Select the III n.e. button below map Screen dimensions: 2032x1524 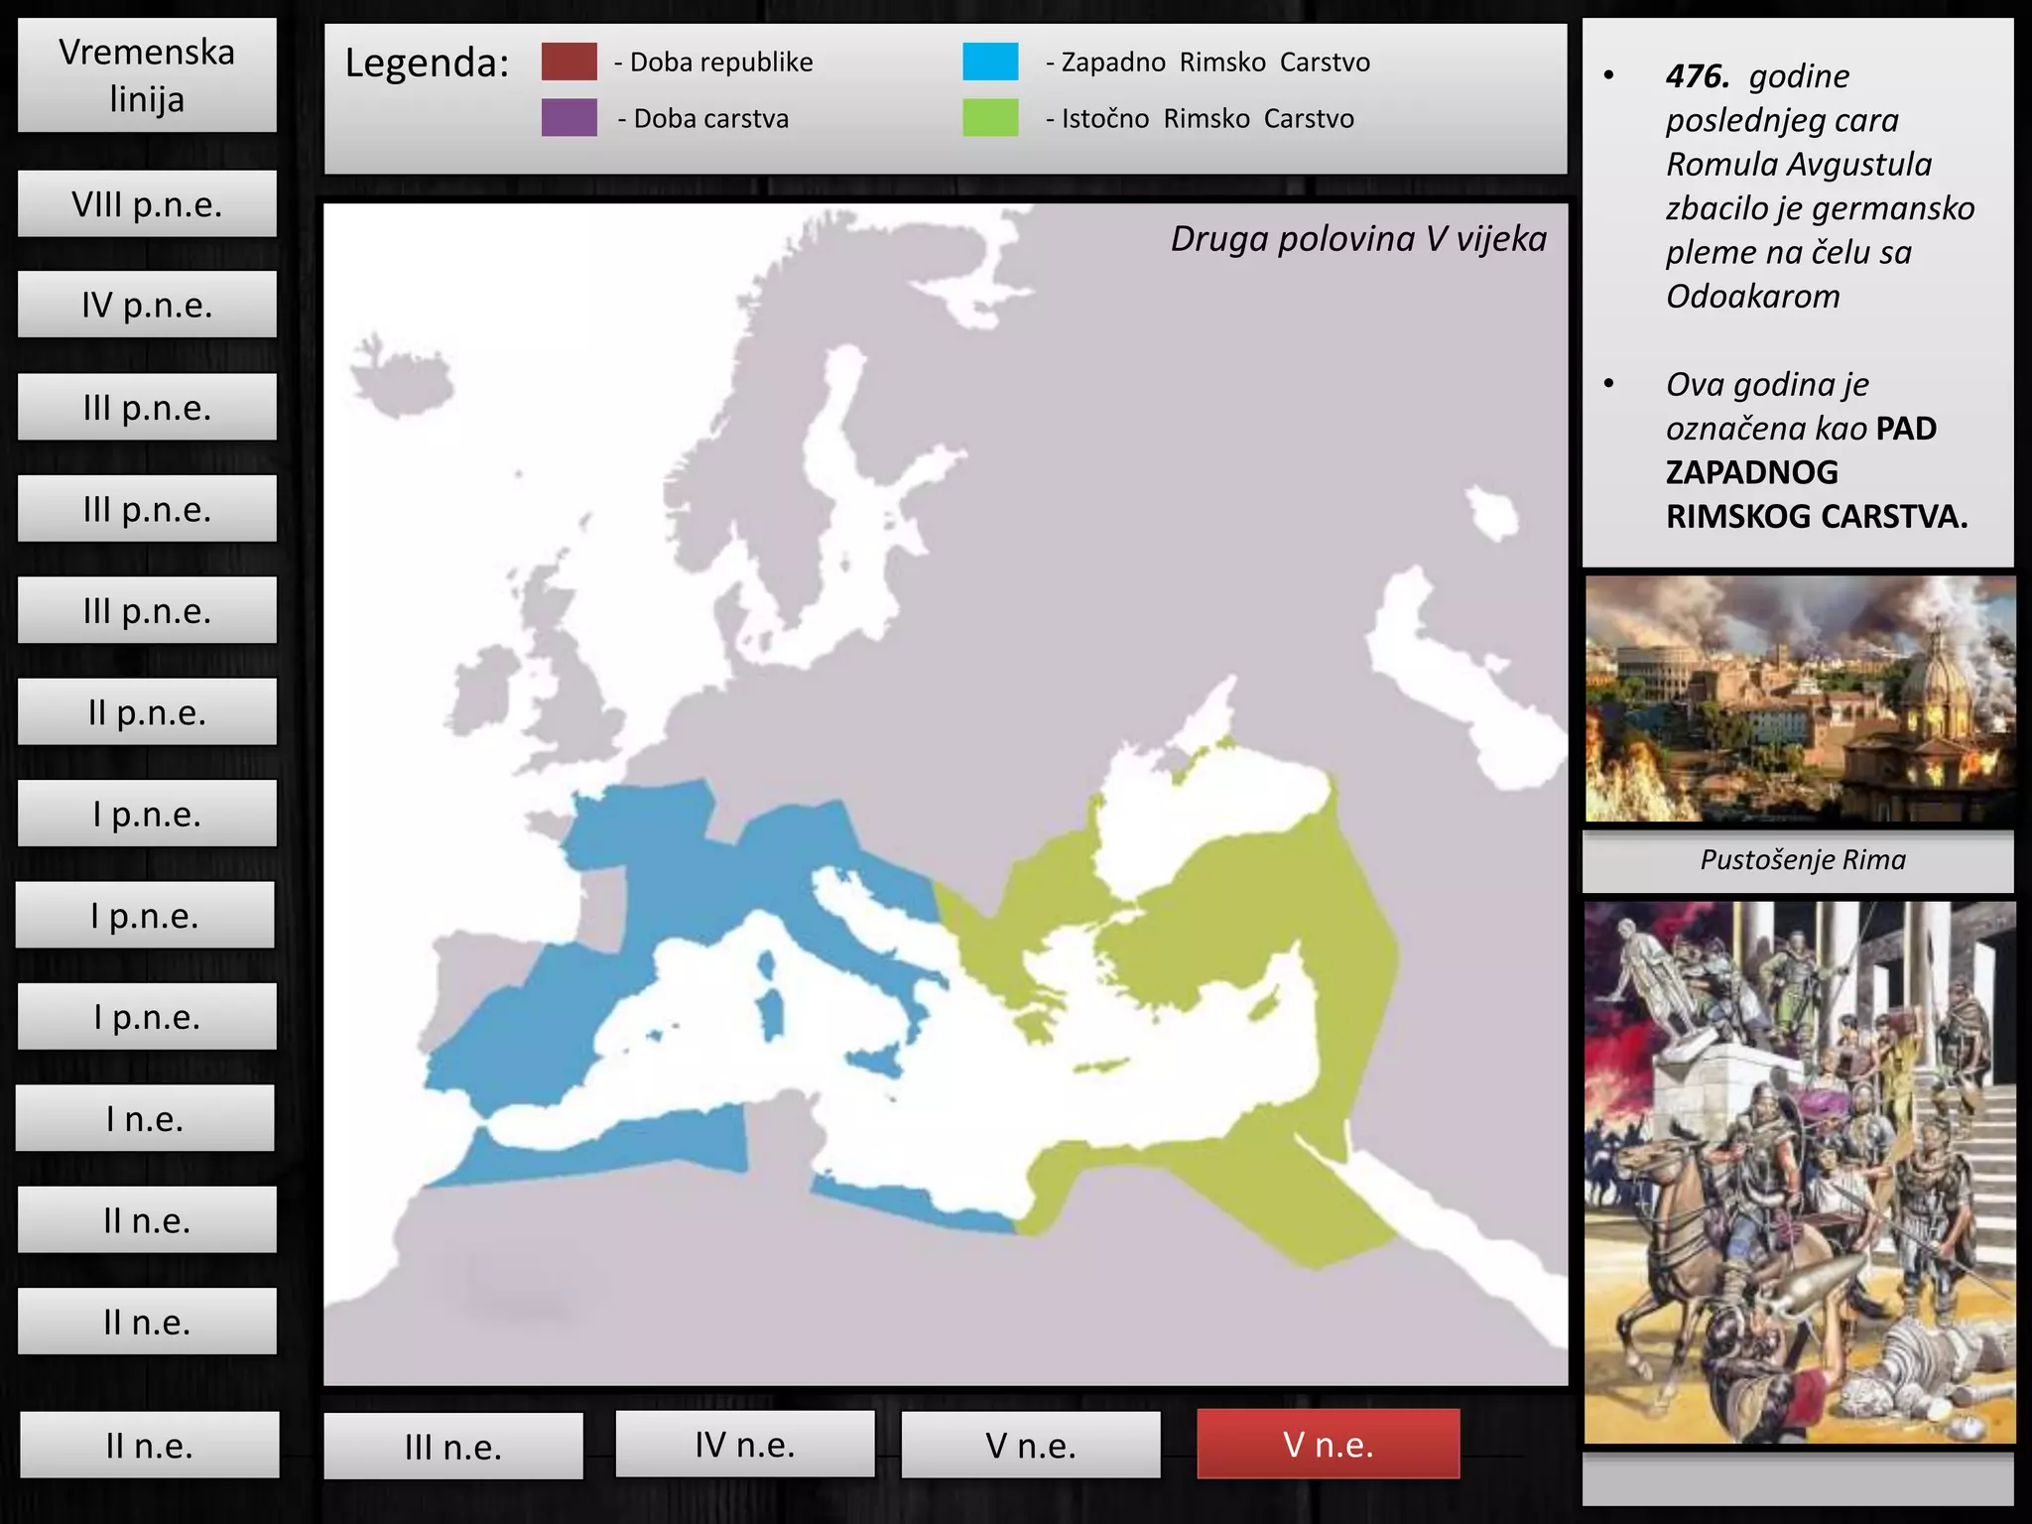453,1447
